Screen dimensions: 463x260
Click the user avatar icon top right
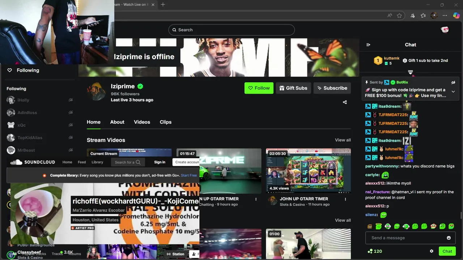[x=445, y=30]
